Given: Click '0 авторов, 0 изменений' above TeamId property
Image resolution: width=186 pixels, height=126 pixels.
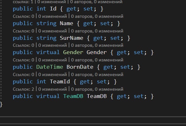Looking at the screenshot, I should tap(97, 74).
